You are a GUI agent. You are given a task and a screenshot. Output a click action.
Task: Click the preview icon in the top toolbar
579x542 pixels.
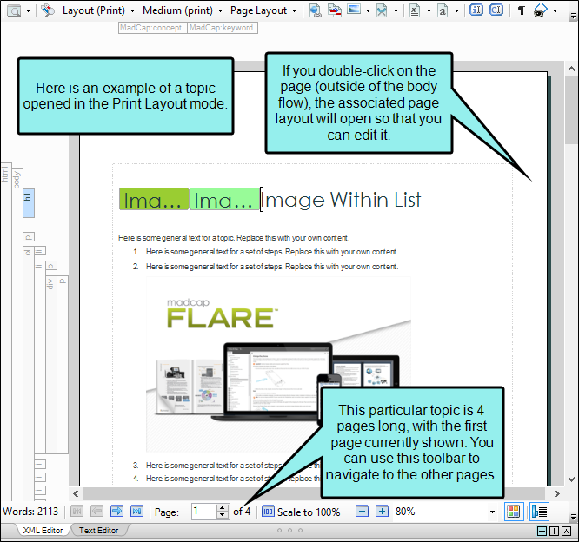pos(14,10)
